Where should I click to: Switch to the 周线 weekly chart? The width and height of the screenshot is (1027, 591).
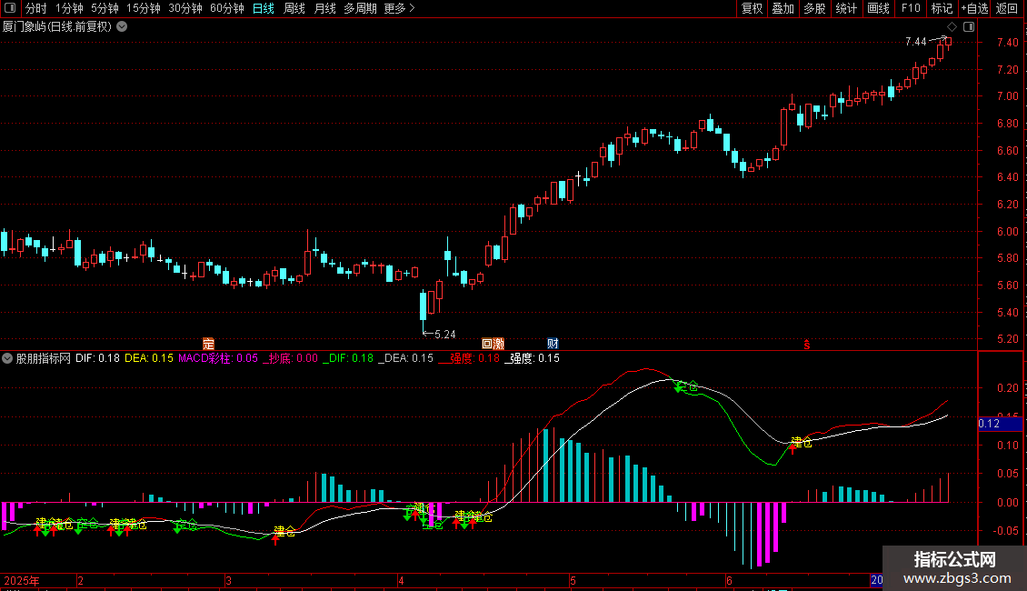click(x=294, y=8)
